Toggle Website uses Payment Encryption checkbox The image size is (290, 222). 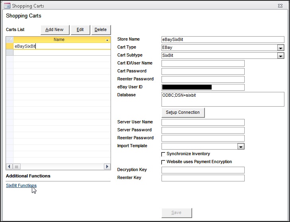pos(163,162)
